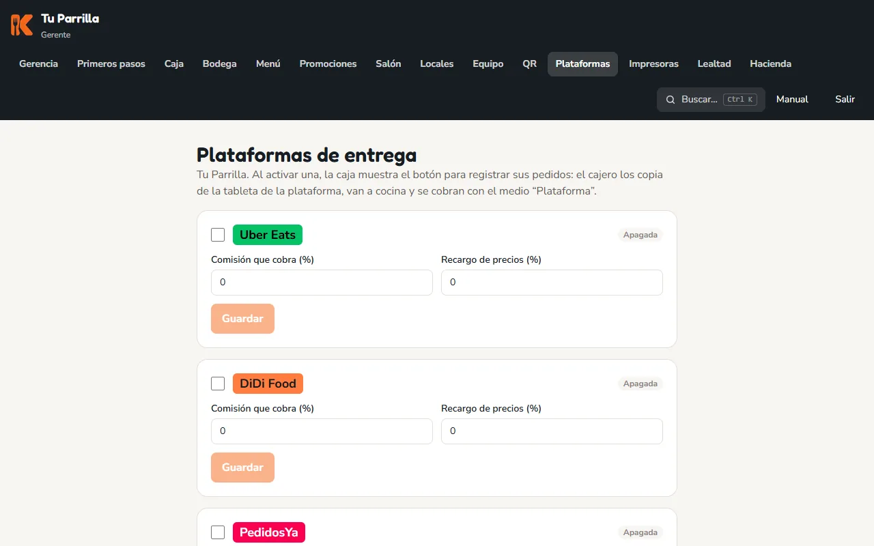Image resolution: width=874 pixels, height=546 pixels.
Task: Save the Uber Eats settings with Guardar
Action: pyautogui.click(x=242, y=319)
